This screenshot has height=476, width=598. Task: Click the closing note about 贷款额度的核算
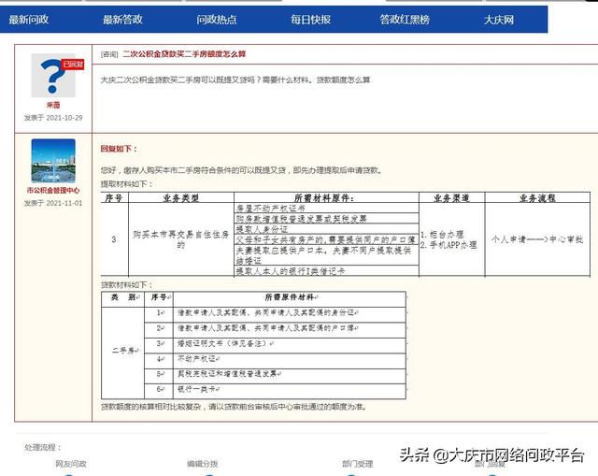pyautogui.click(x=234, y=407)
